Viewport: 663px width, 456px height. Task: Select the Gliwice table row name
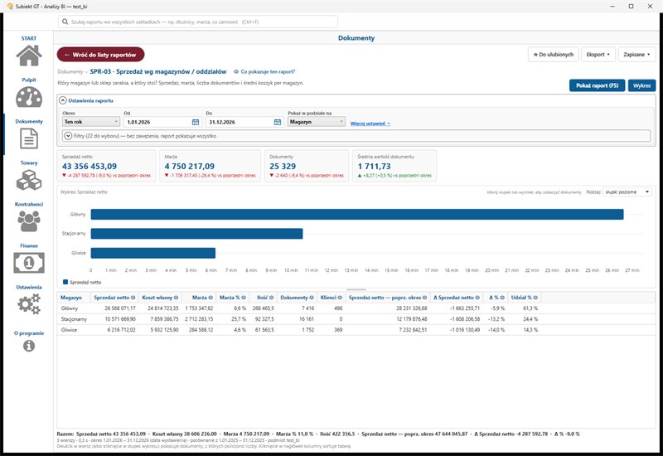[x=69, y=329]
